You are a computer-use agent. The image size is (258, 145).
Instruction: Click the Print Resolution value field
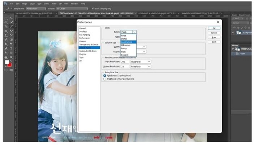[x=125, y=62]
